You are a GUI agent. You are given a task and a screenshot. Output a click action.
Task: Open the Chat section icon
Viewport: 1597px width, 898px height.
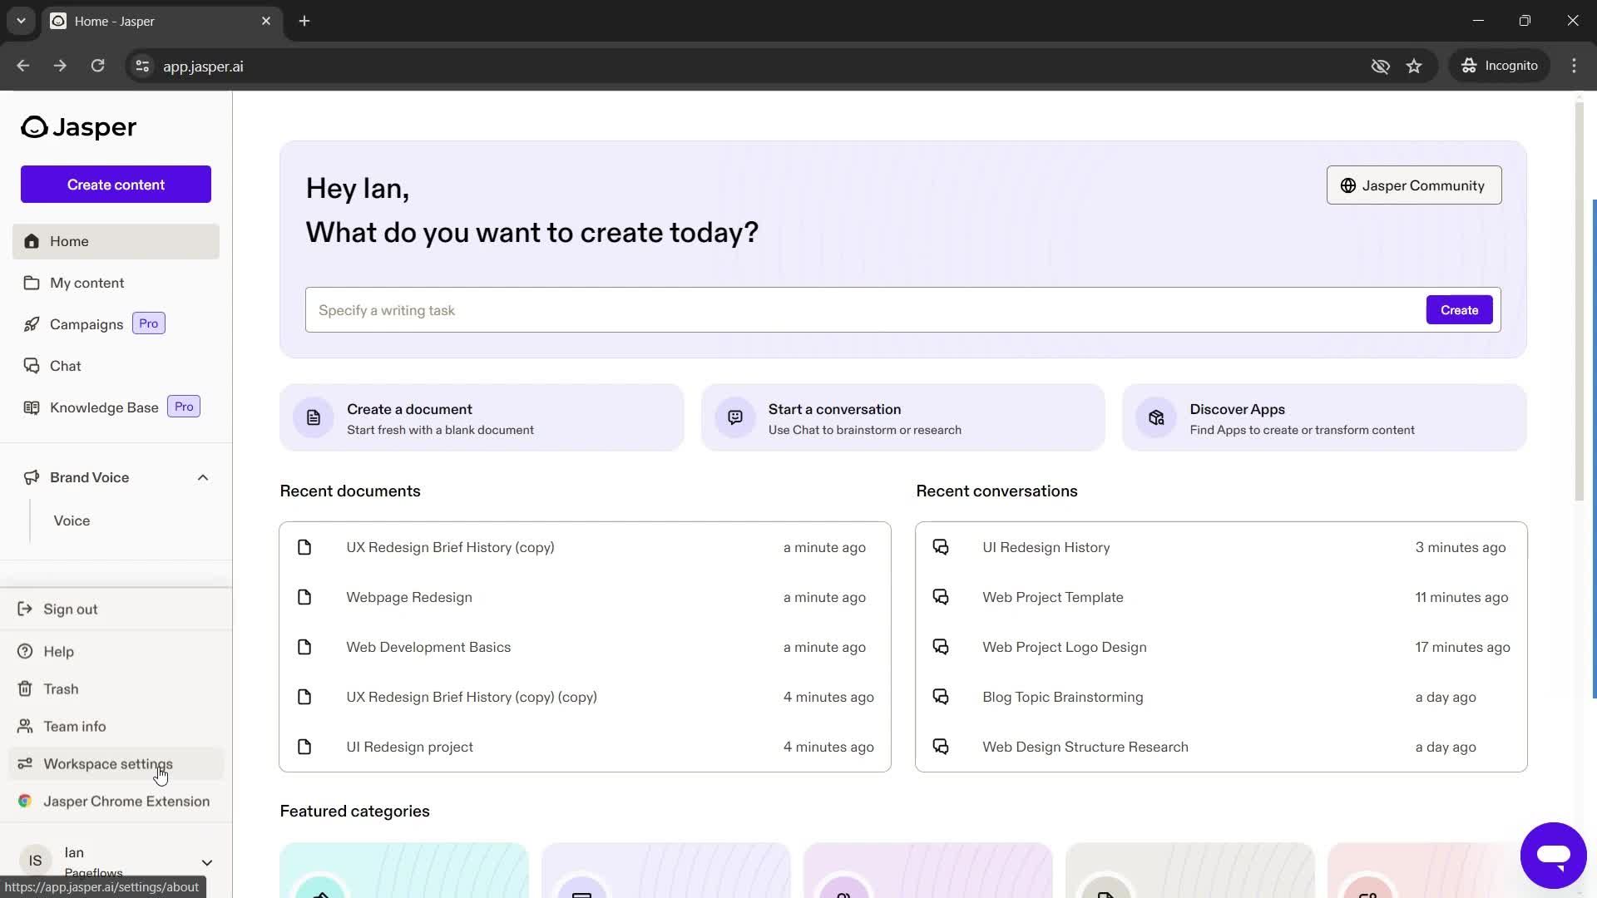[31, 365]
